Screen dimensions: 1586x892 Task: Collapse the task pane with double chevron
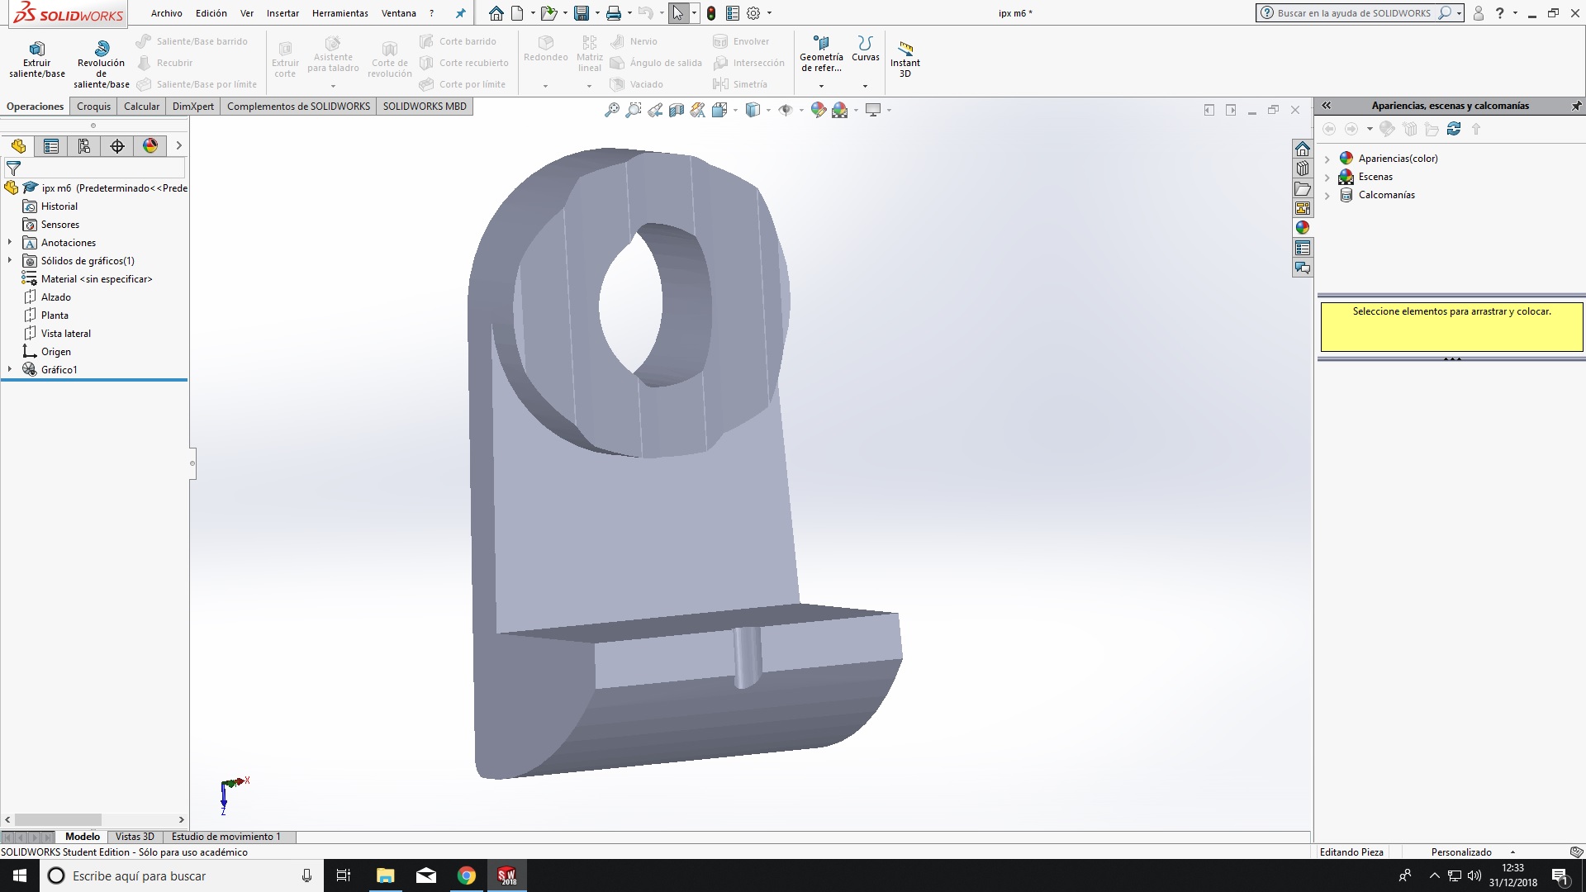1327,106
